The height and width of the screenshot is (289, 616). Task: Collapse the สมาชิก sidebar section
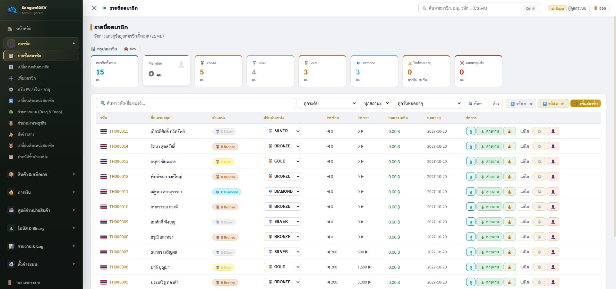coord(41,43)
